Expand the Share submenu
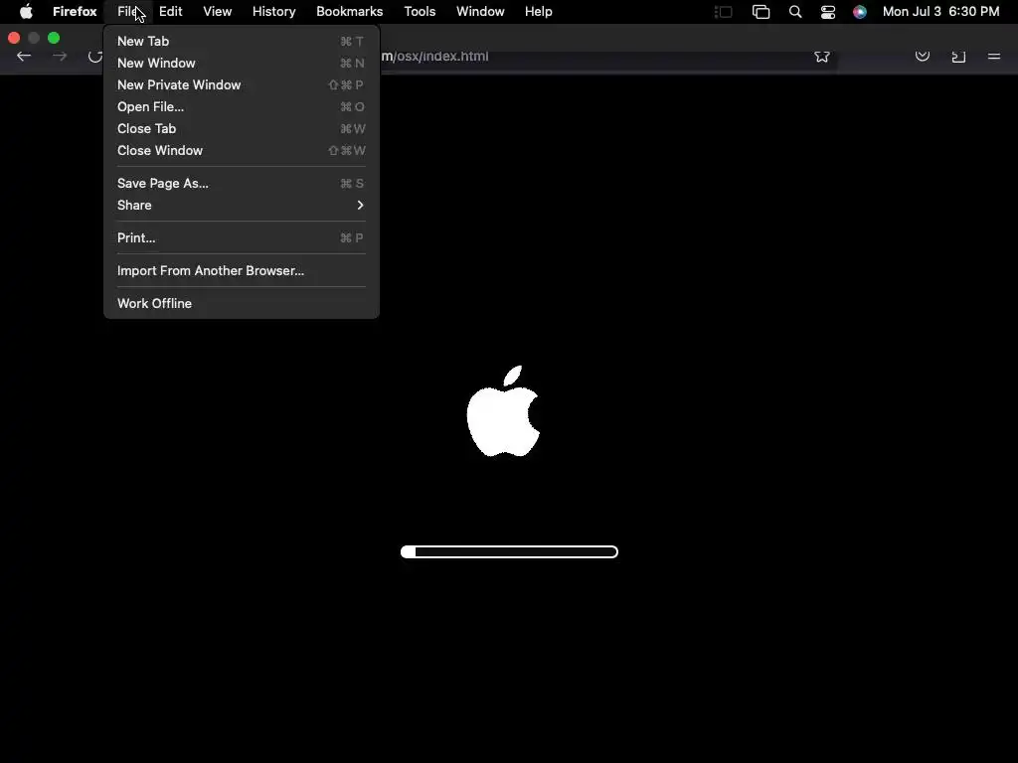The height and width of the screenshot is (763, 1018). (x=241, y=205)
